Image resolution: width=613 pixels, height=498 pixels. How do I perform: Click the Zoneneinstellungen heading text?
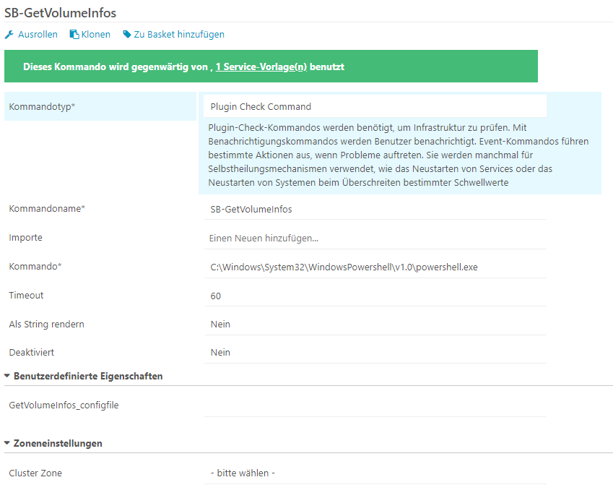click(x=58, y=444)
